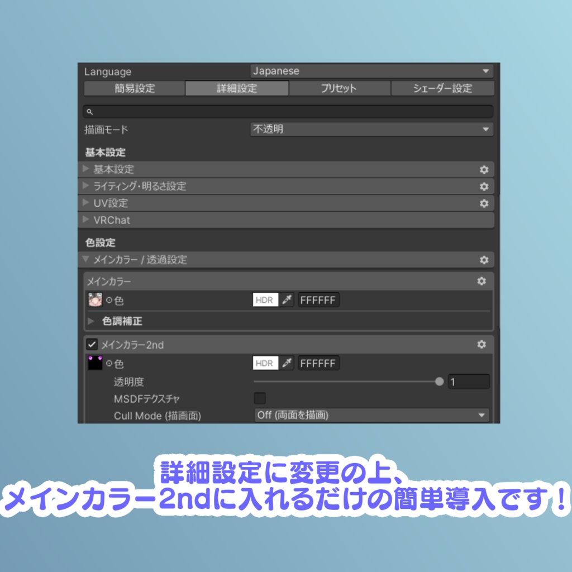Click the gear icon on メインカラー2nd
Viewport: 572px width, 572px height.
pyautogui.click(x=482, y=345)
